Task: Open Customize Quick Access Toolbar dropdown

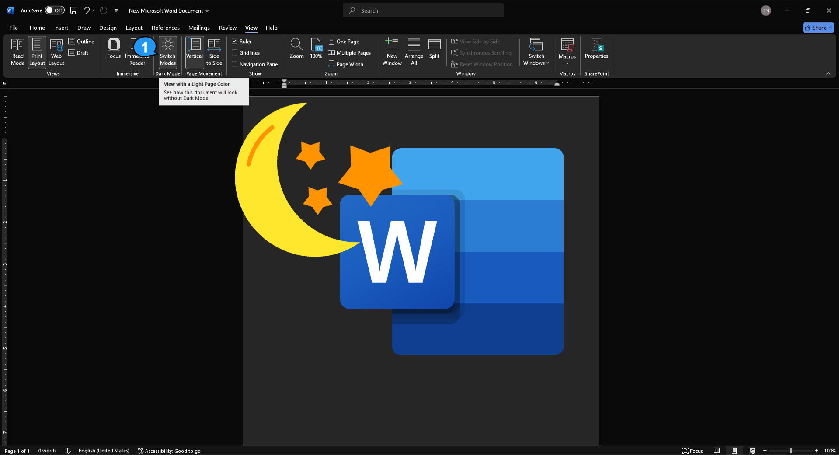Action: pos(116,10)
